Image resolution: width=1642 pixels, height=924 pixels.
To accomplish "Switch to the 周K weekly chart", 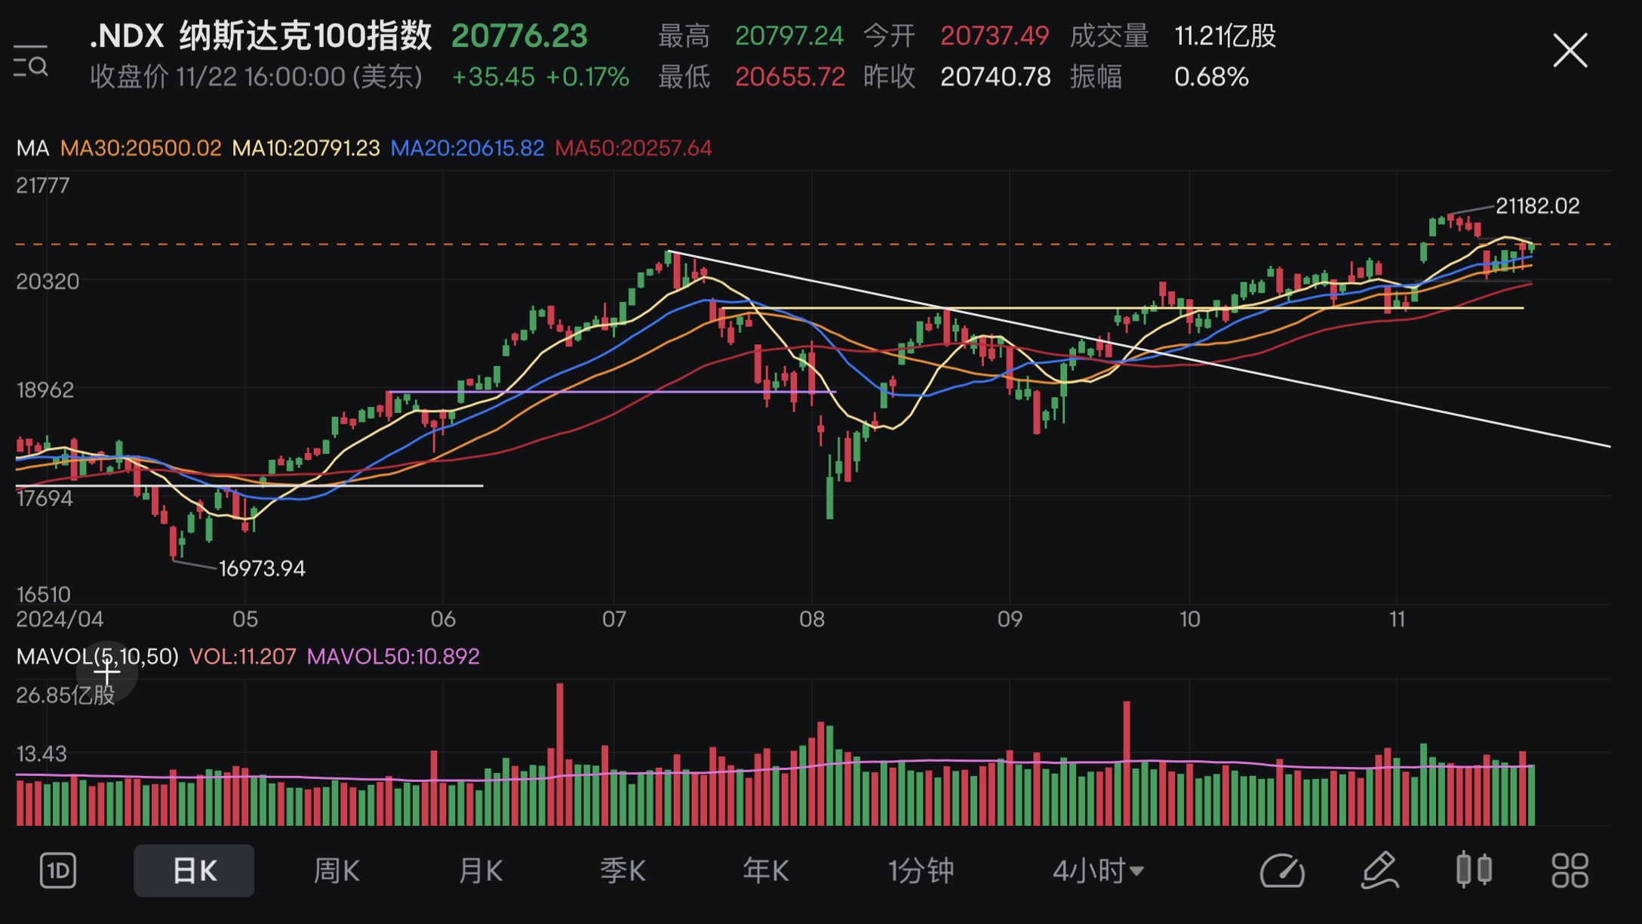I will (337, 871).
